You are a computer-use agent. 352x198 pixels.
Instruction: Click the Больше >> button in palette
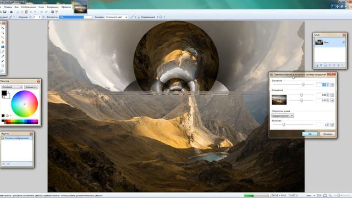(x=31, y=87)
